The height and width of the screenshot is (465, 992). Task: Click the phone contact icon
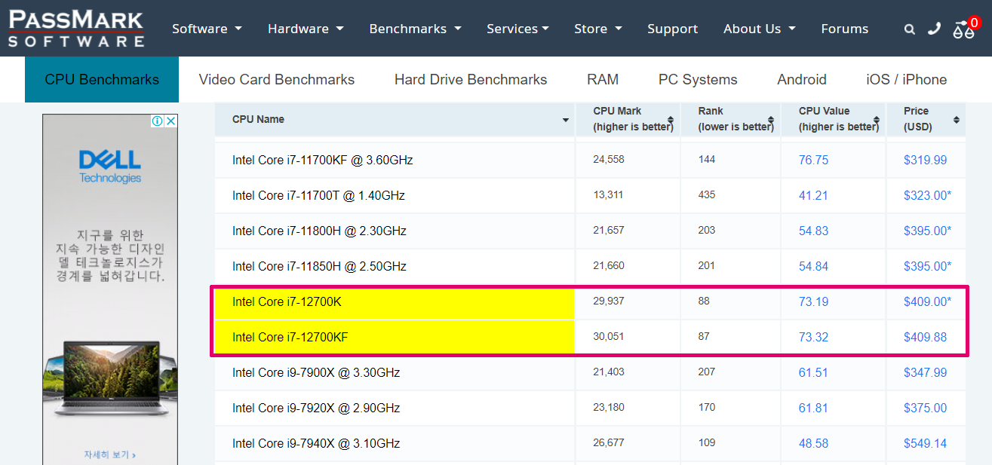pyautogui.click(x=935, y=29)
